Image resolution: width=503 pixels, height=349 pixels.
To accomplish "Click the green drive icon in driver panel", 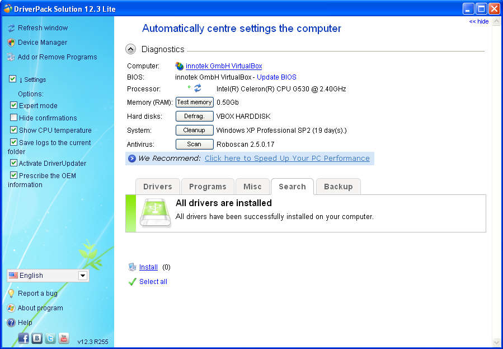I will (156, 213).
